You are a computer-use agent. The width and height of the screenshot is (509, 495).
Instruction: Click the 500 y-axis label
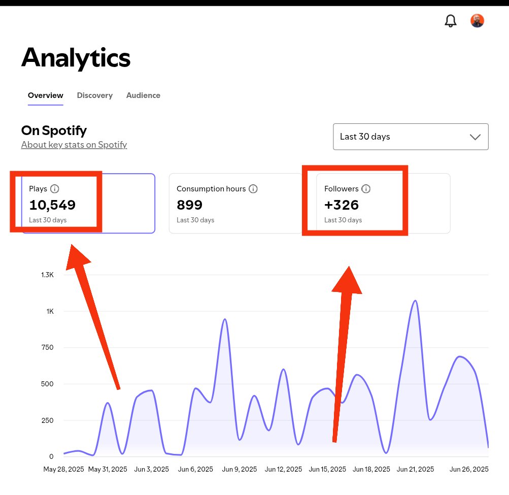click(x=47, y=384)
